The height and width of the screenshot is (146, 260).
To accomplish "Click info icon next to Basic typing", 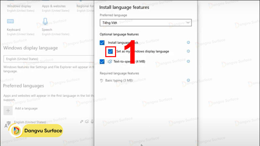I will point(188,80).
